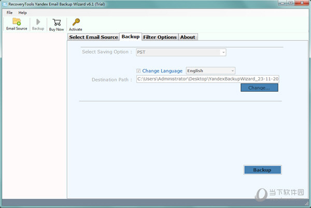Screen dimensions: 311x208
Task: Minimize the Yandex Email Backup Wizard window
Action: coord(282,3)
